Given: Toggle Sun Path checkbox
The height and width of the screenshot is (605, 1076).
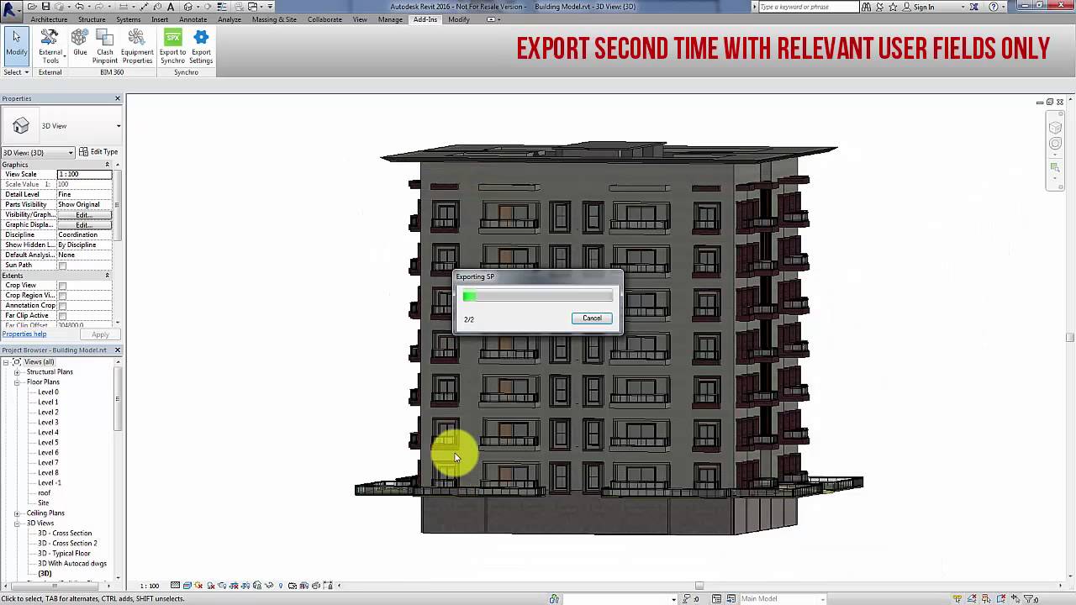Looking at the screenshot, I should pyautogui.click(x=62, y=266).
